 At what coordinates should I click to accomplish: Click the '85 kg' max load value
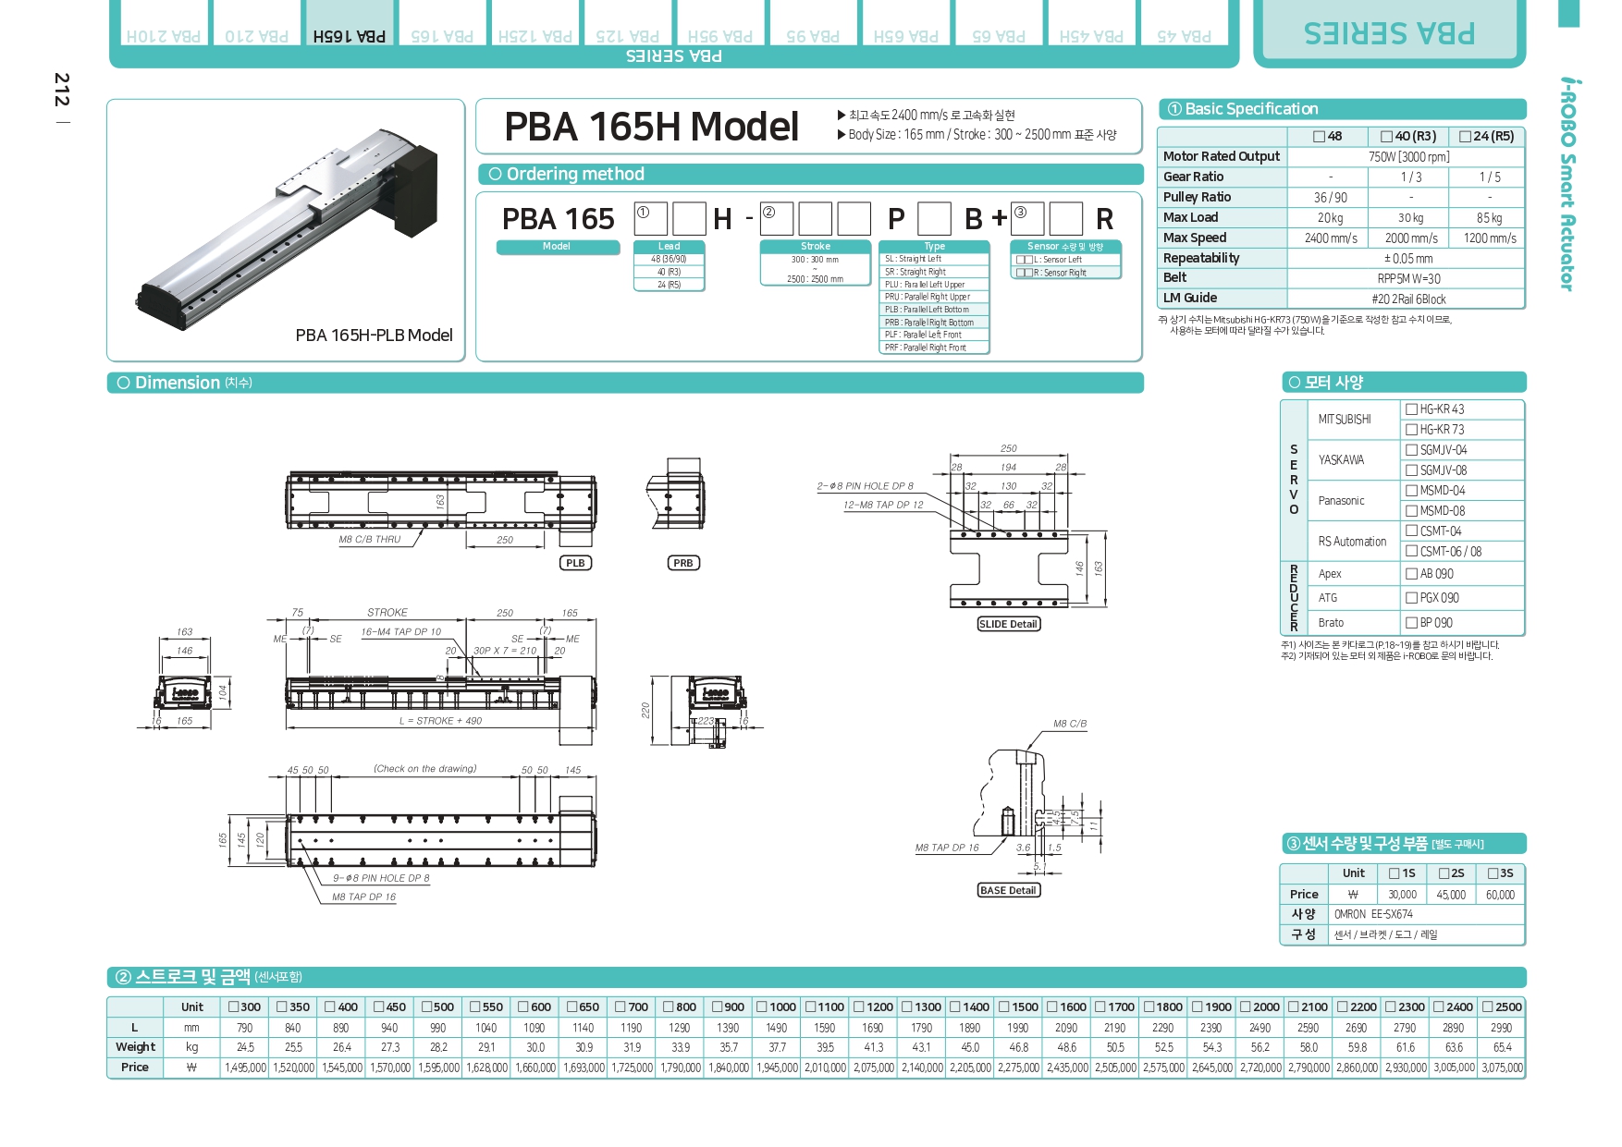[x=1489, y=218]
